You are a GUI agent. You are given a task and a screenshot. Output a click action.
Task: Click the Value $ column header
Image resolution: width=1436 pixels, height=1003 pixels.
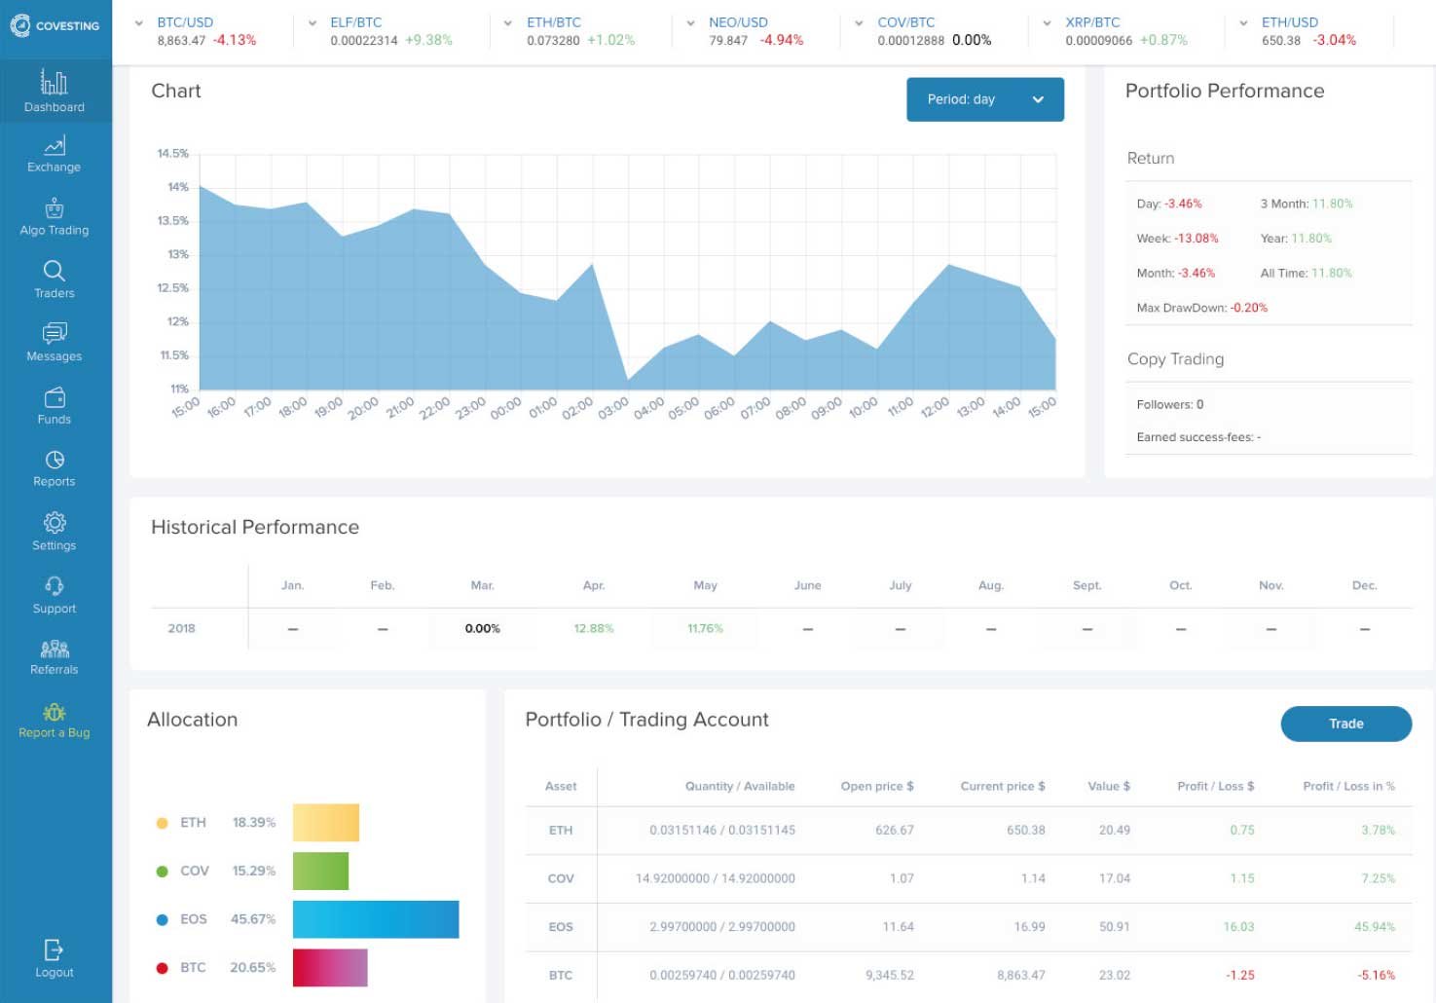1109,786
